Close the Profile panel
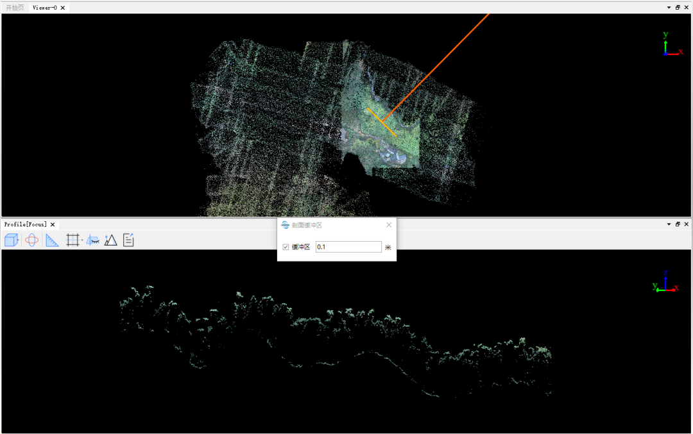 [687, 224]
